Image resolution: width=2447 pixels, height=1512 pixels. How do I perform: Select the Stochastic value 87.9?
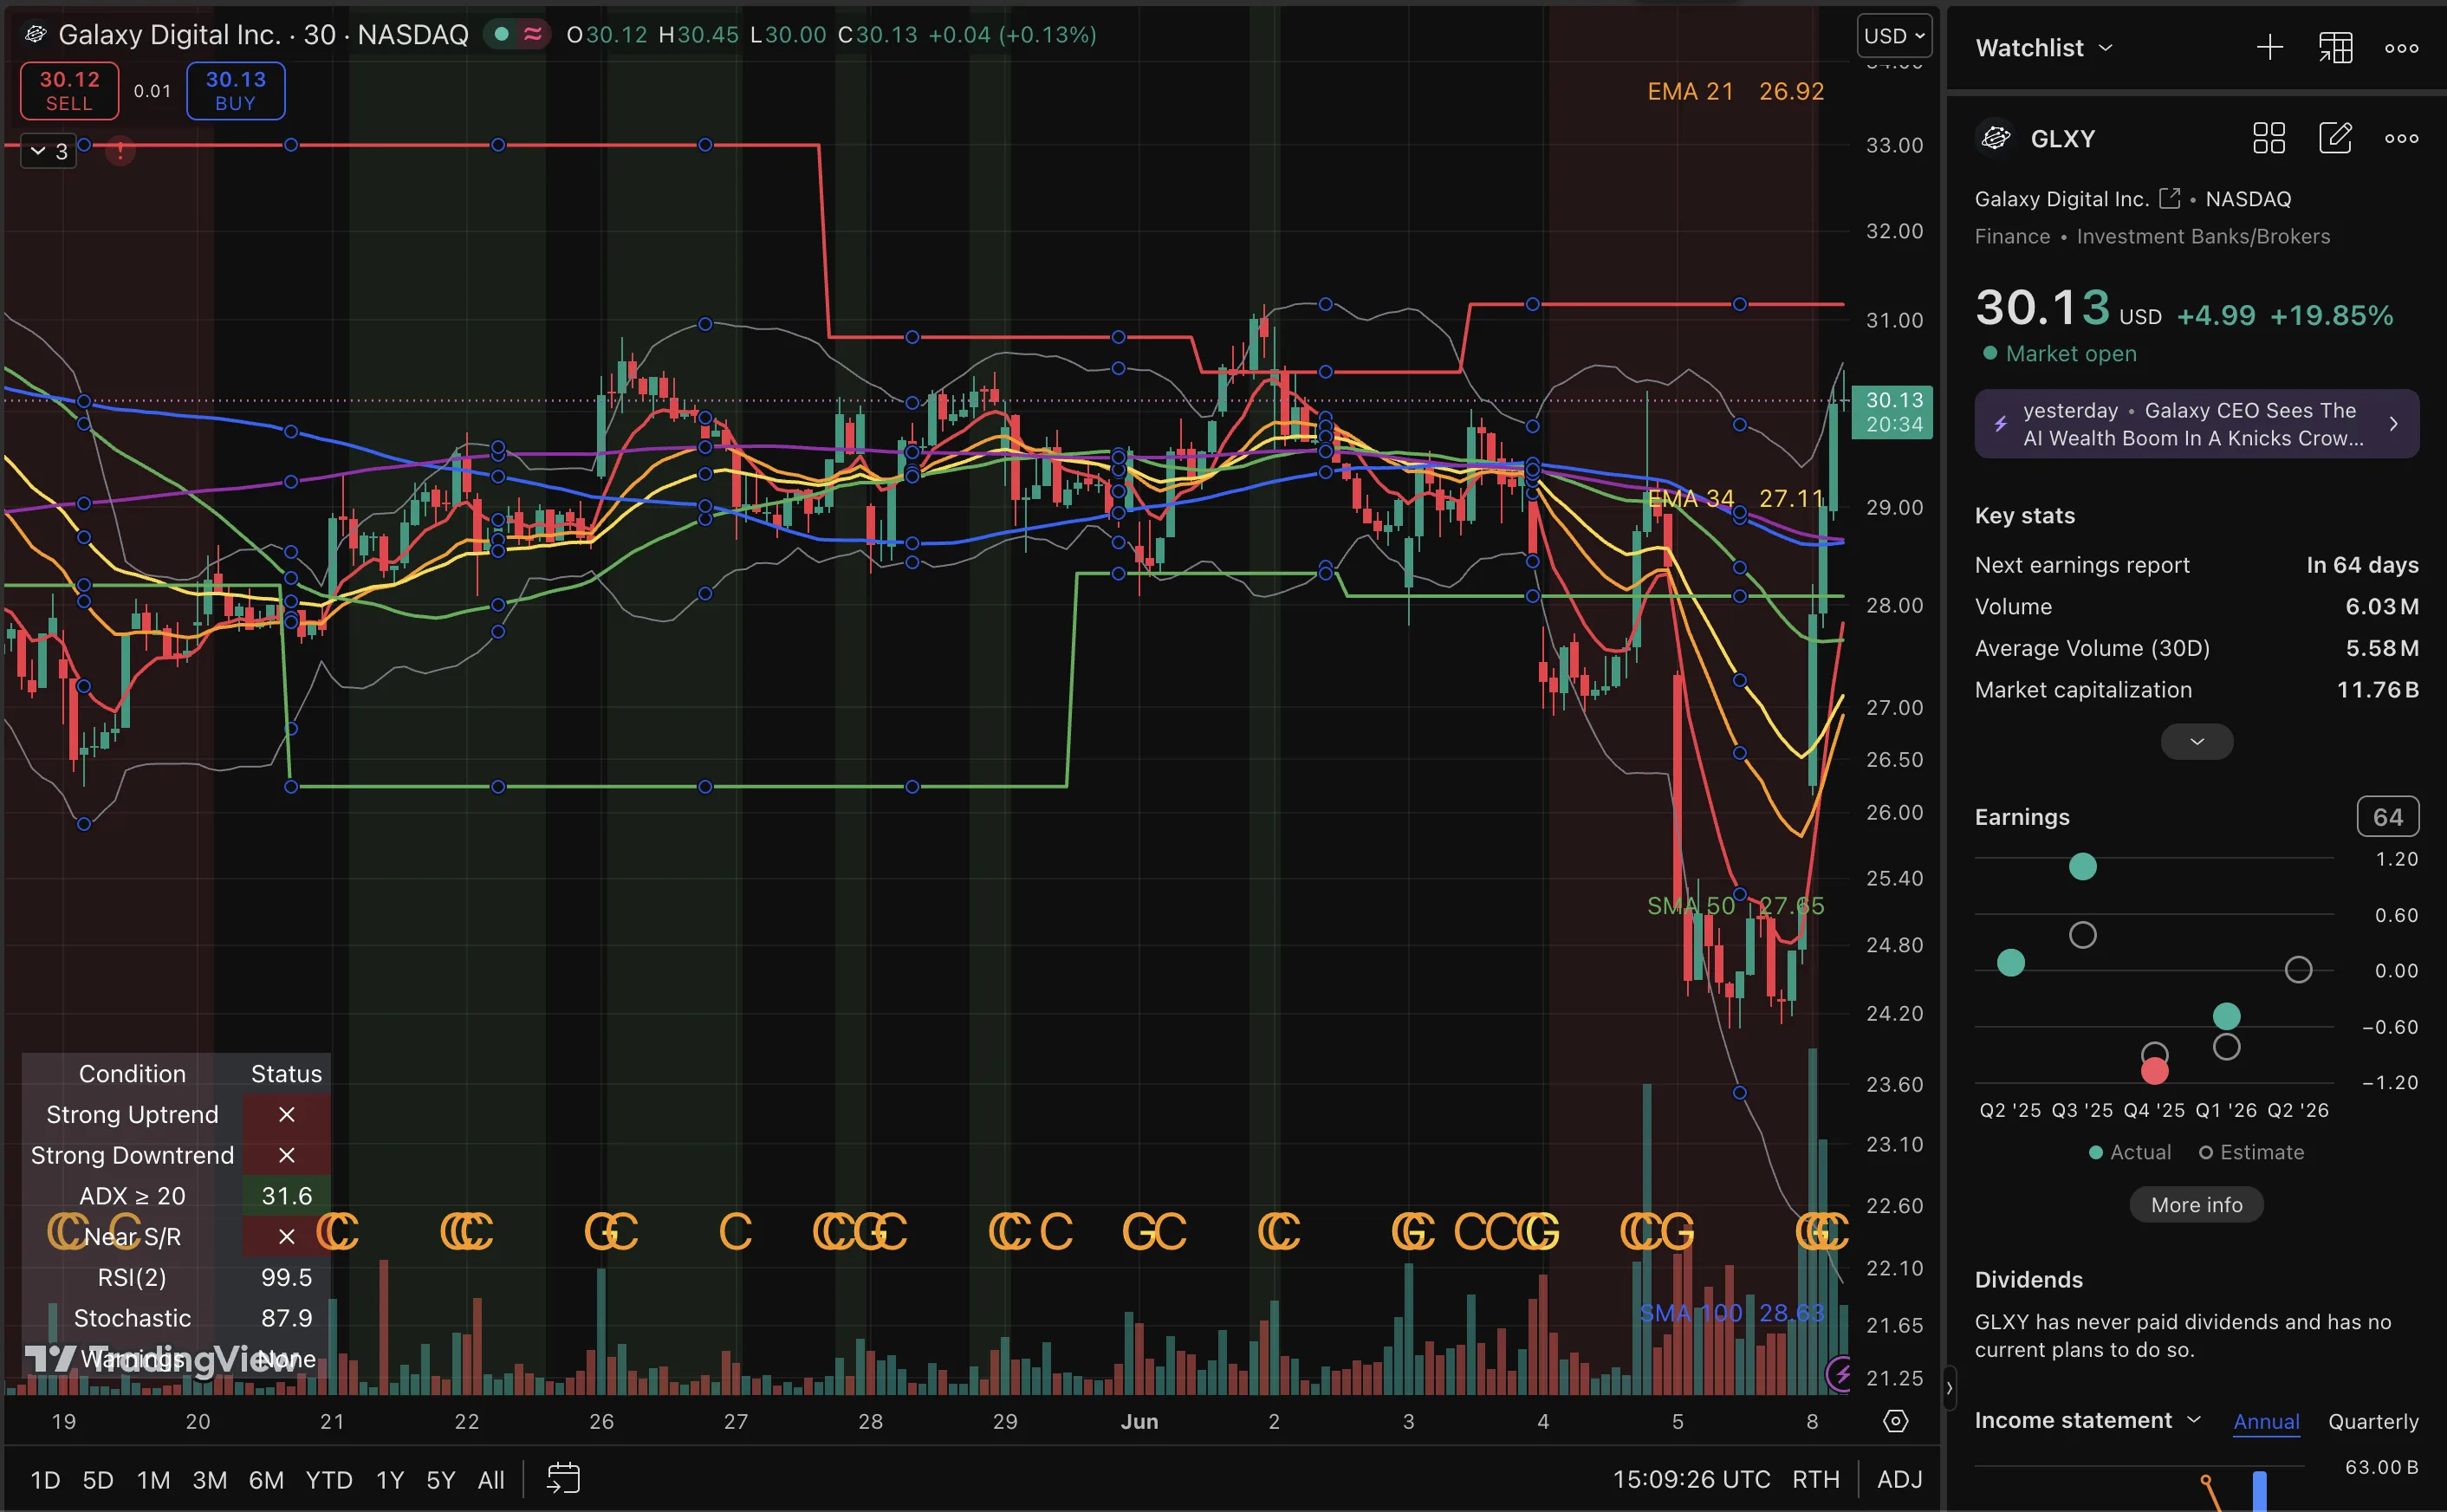pyautogui.click(x=286, y=1318)
